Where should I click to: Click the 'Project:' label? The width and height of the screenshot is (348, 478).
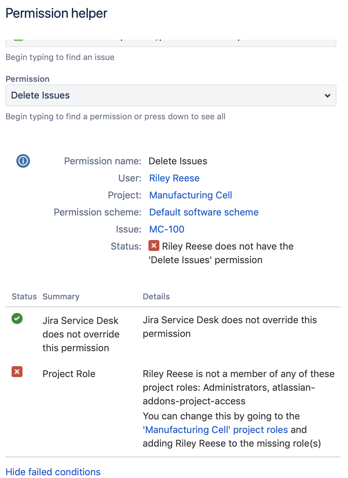tap(125, 195)
